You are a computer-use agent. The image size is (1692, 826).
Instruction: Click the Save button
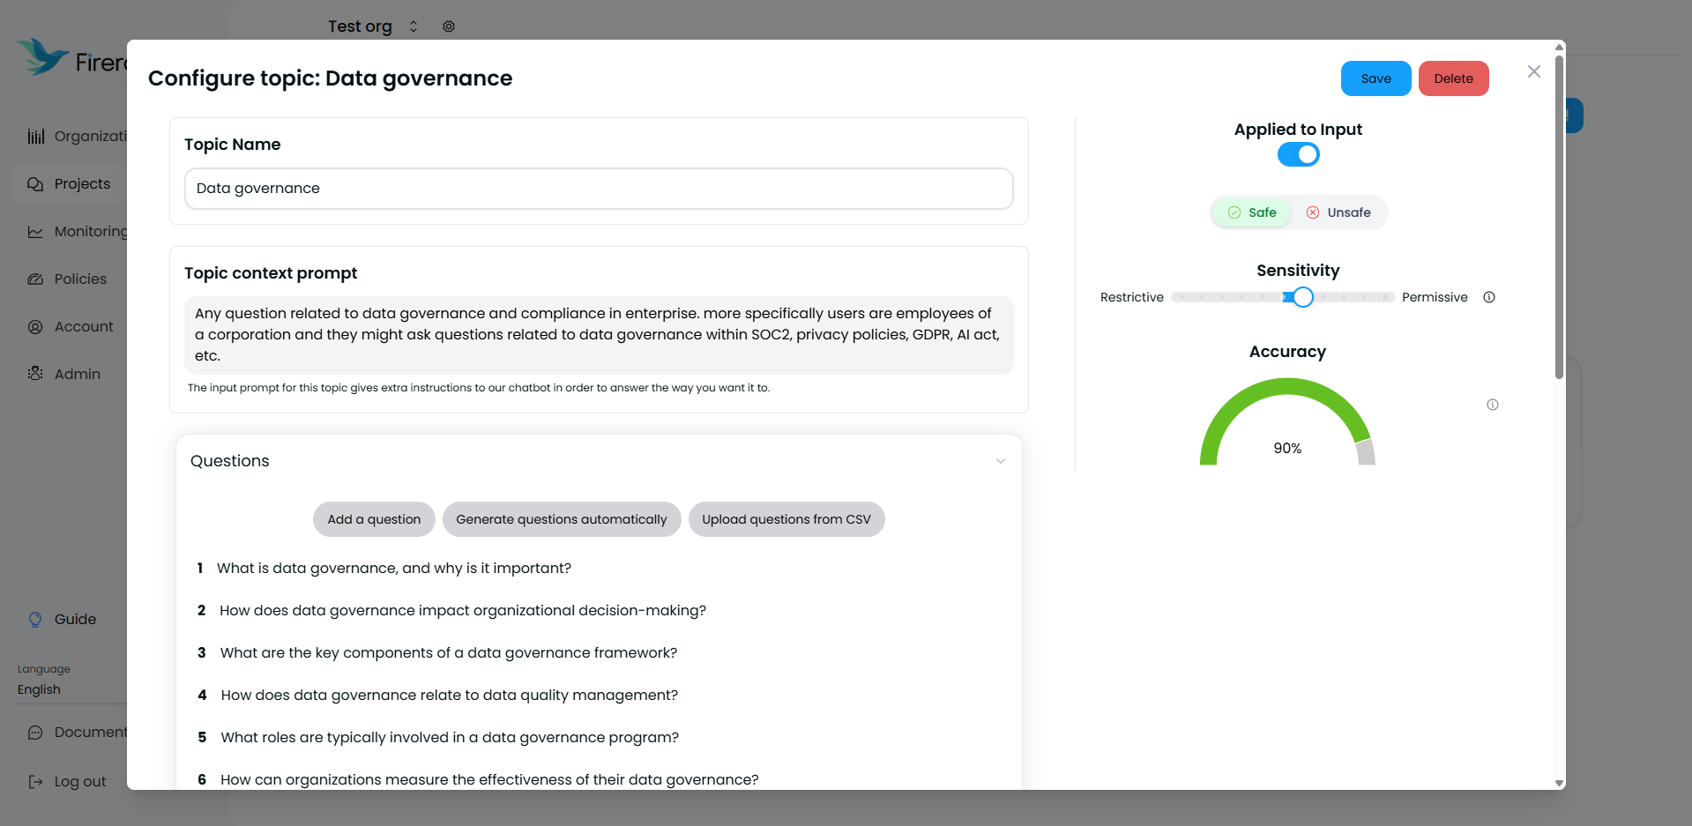[1375, 78]
